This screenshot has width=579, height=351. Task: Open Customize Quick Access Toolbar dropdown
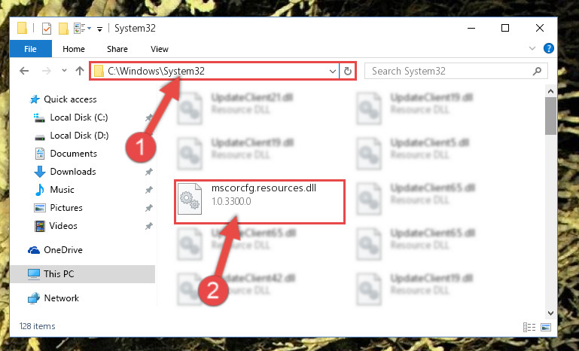(99, 29)
